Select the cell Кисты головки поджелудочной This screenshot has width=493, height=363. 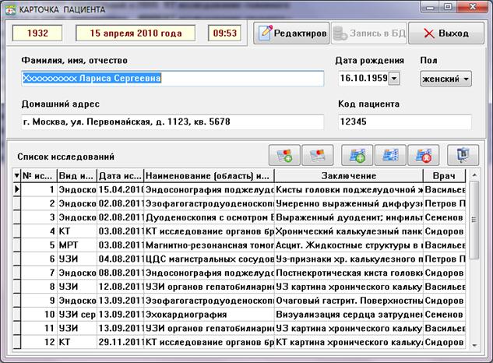349,189
